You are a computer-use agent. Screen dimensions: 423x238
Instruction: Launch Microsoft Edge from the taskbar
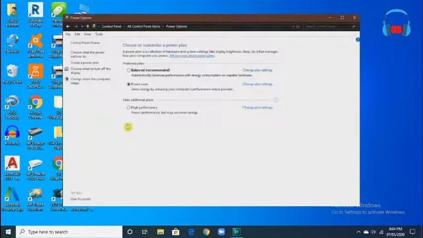click(191, 232)
